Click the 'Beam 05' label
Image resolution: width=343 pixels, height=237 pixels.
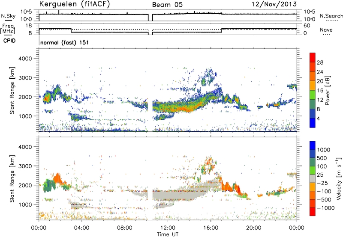[167, 5]
